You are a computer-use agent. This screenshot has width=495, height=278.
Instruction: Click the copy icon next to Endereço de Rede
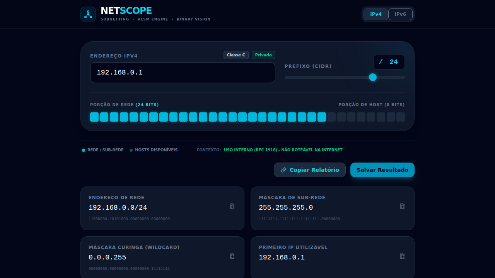coord(232,207)
